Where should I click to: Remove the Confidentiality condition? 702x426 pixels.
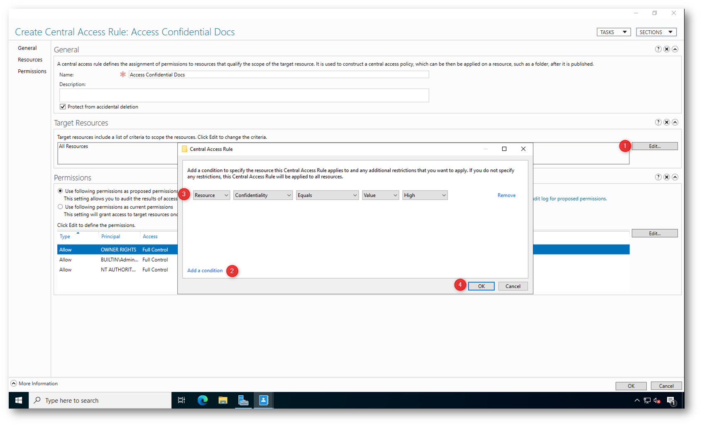click(x=506, y=195)
